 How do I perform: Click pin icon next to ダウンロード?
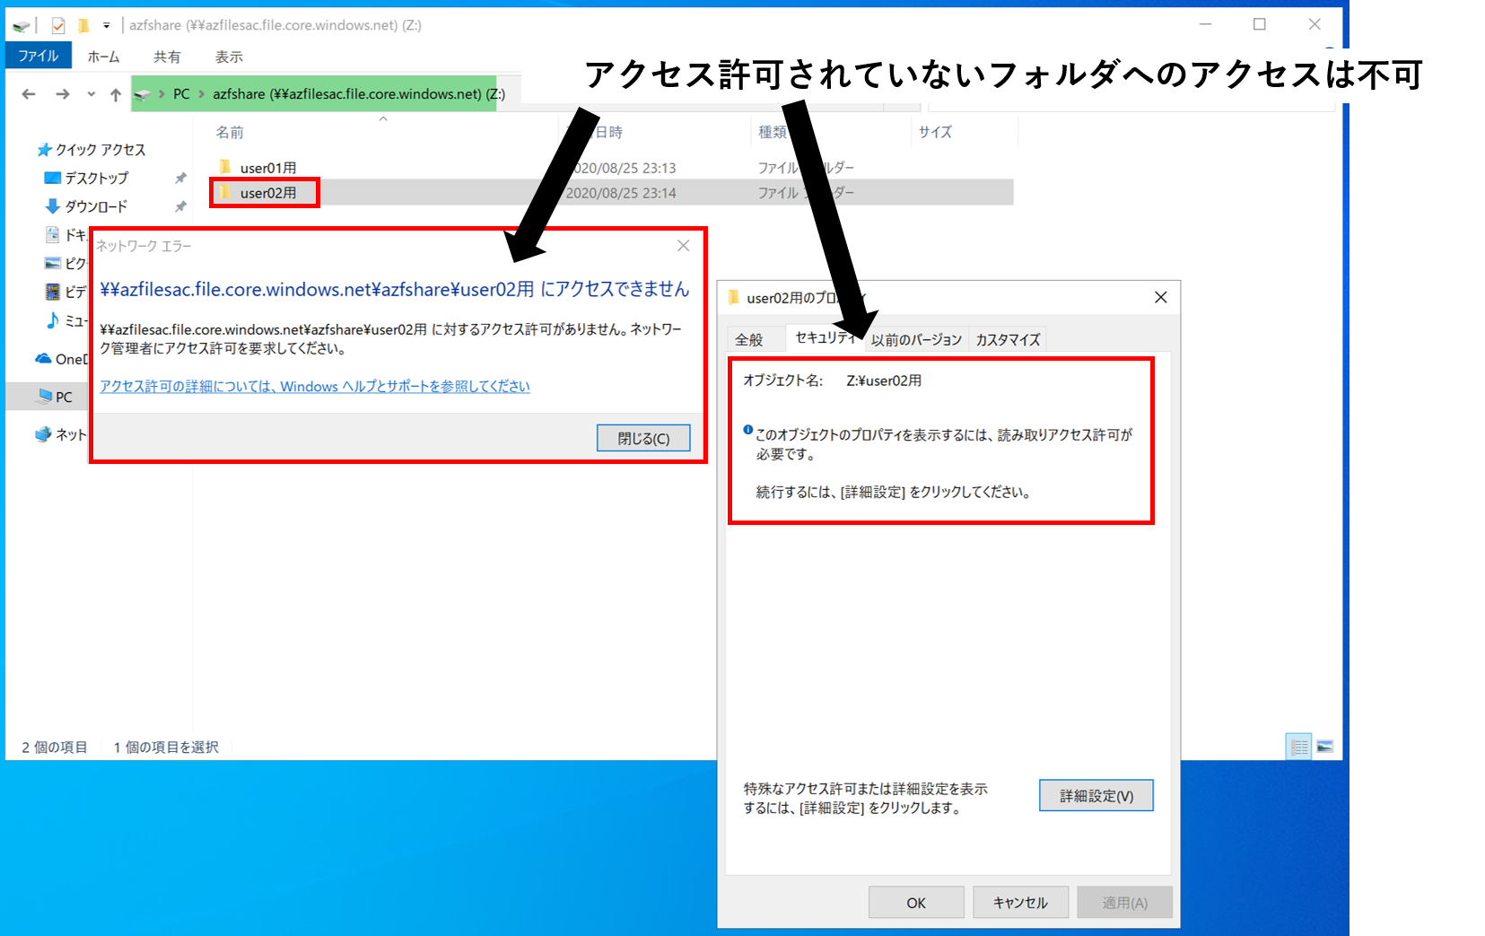point(180,206)
